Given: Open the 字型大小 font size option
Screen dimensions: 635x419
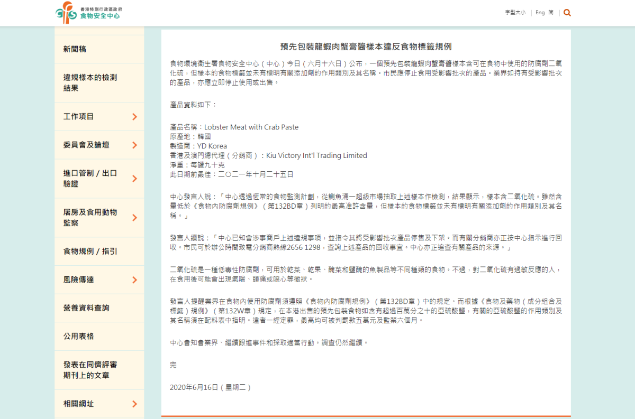Looking at the screenshot, I should click(x=515, y=13).
